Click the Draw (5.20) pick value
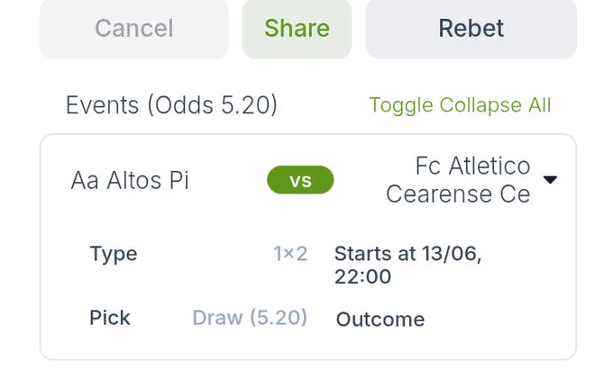 click(x=250, y=318)
